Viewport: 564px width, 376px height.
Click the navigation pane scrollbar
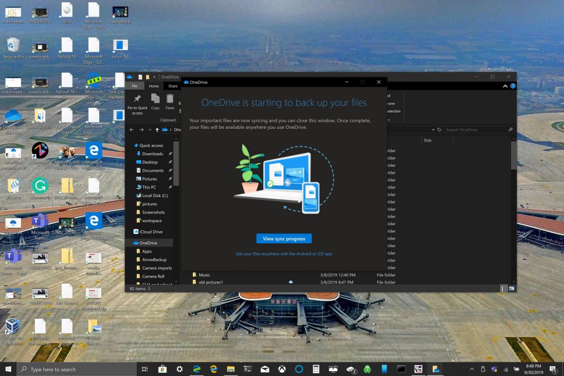pyautogui.click(x=176, y=163)
